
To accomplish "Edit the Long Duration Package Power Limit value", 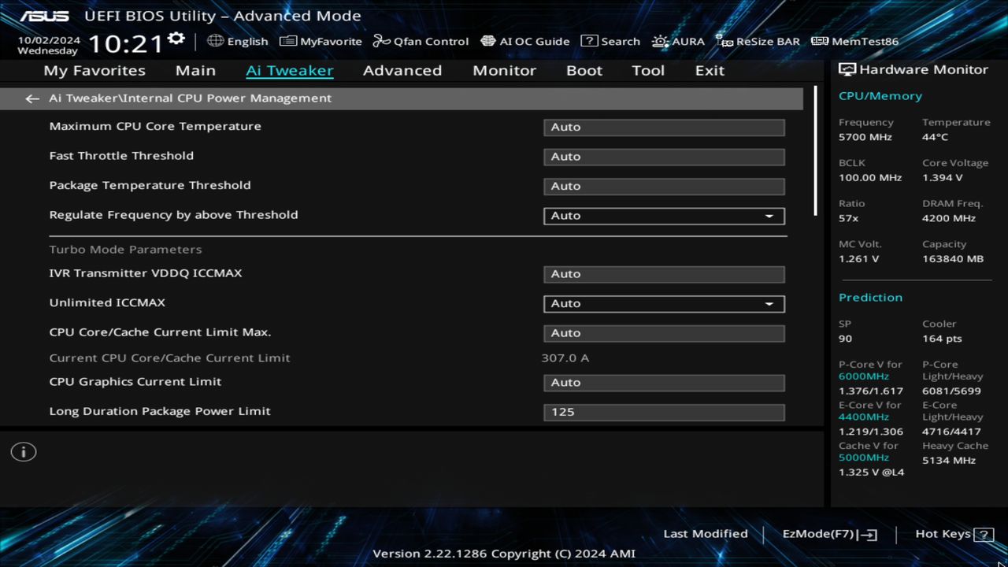I will tap(664, 411).
